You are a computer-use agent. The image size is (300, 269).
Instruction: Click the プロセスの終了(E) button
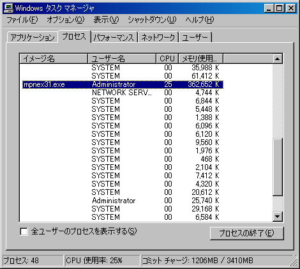247,233
